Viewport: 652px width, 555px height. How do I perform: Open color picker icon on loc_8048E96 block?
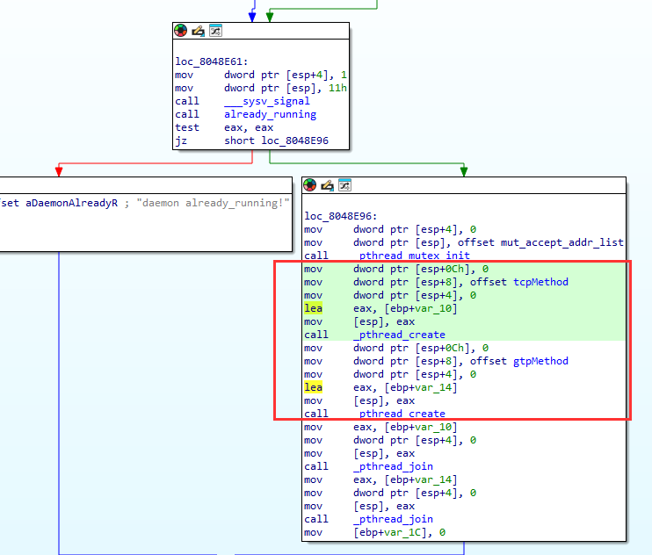click(x=310, y=185)
